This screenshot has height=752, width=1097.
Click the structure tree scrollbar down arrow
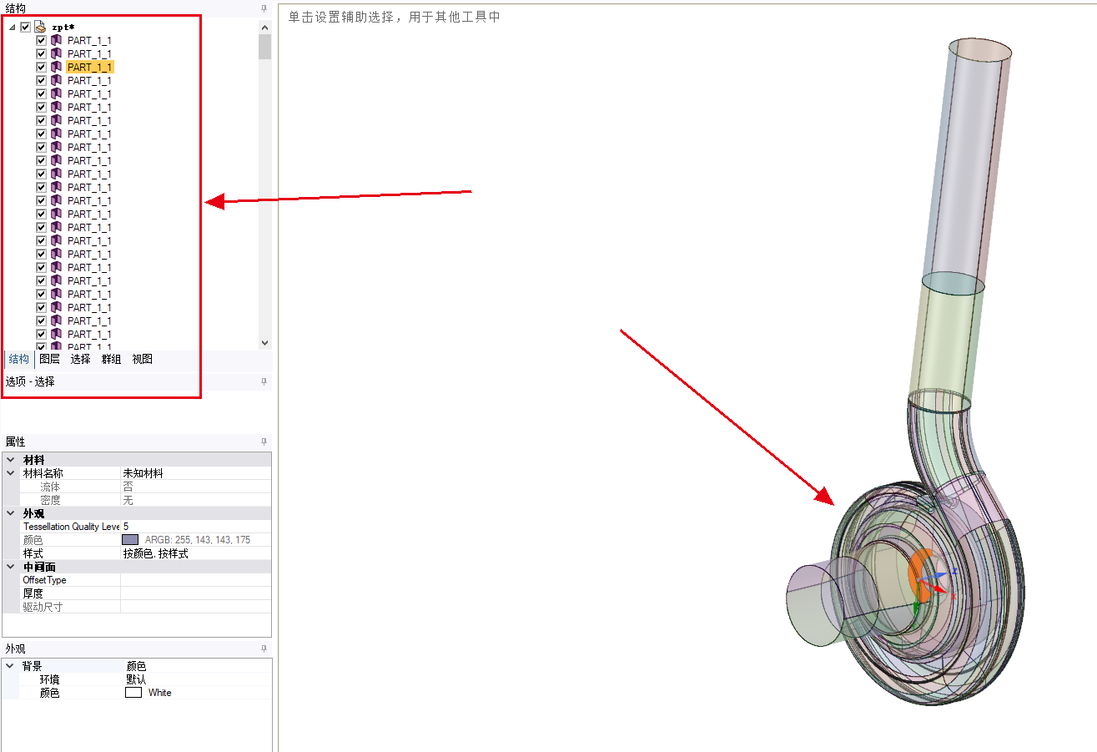pos(264,343)
